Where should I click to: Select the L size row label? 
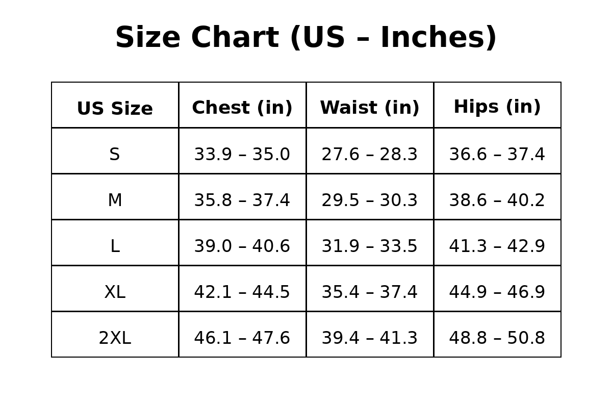pyautogui.click(x=115, y=246)
